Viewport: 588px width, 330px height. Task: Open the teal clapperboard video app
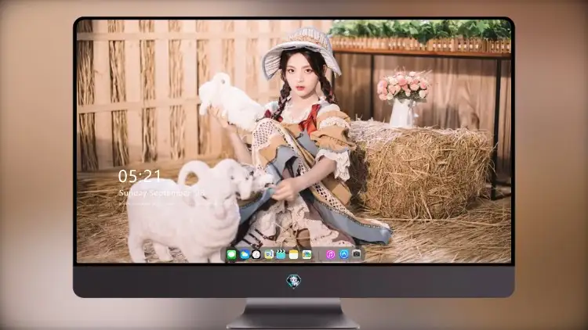281,255
